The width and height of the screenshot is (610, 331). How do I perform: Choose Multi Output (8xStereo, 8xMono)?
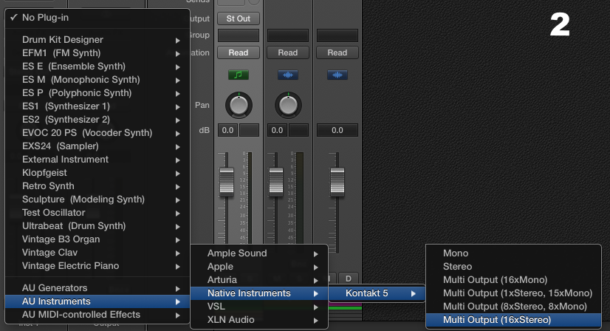513,307
